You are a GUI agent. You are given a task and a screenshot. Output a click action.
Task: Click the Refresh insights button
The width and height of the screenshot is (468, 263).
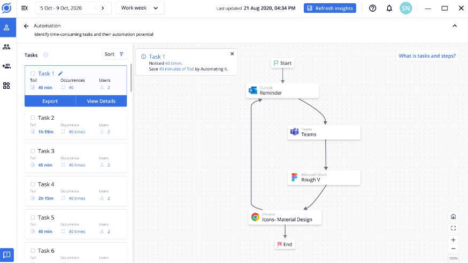point(329,8)
